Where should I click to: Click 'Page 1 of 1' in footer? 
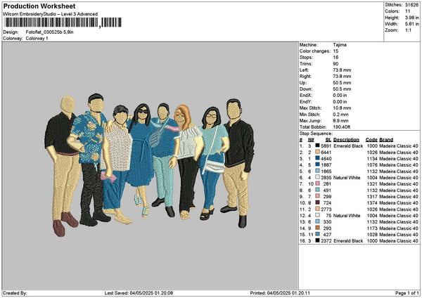pos(407,293)
